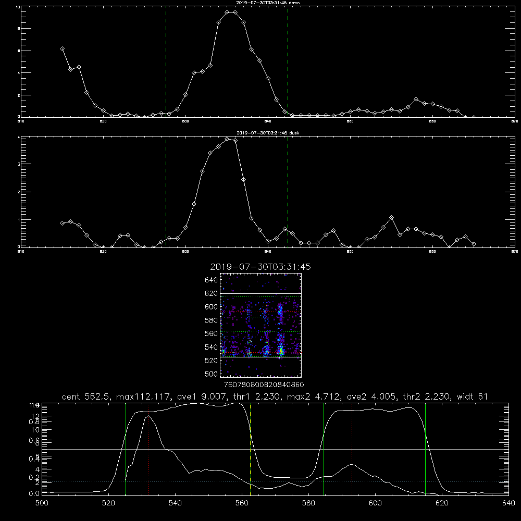Click heatmap y-axis label '580'
The image size is (521, 521).
click(x=212, y=320)
